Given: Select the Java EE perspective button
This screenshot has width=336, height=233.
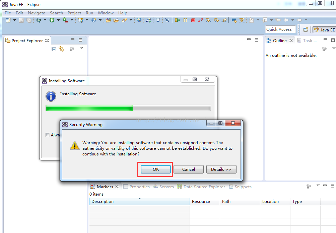Looking at the screenshot, I should pyautogui.click(x=324, y=30).
